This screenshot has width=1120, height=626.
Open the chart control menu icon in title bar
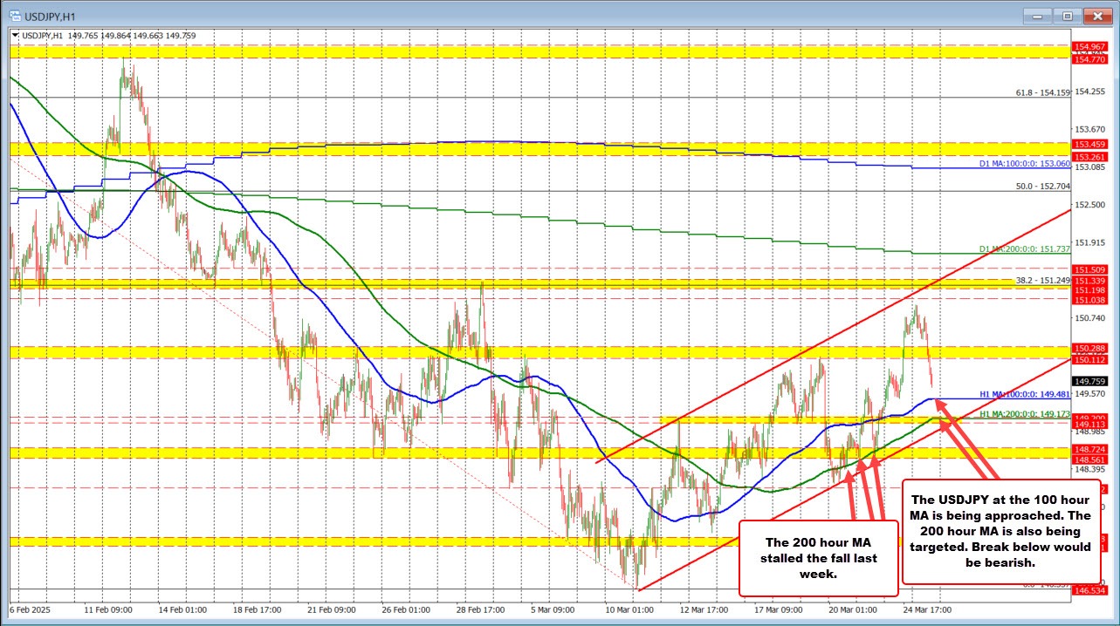point(16,15)
